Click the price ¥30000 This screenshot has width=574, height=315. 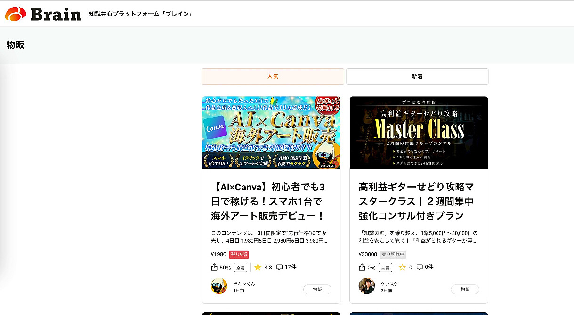[x=368, y=254]
